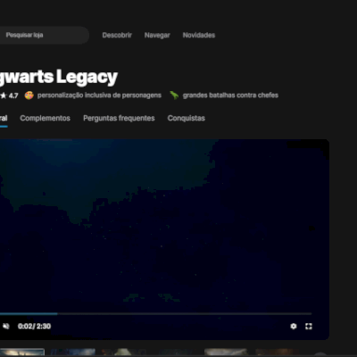Screen dimensions: 357x357
Task: Unmute the trailer with the speaker icon
Action: 5,327
